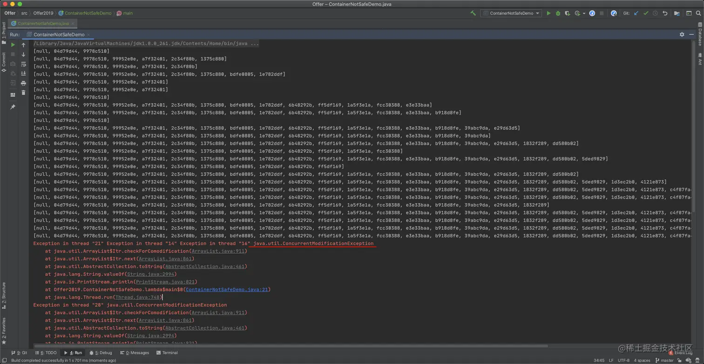Open the Git tool window tab
The width and height of the screenshot is (704, 364).
point(19,353)
